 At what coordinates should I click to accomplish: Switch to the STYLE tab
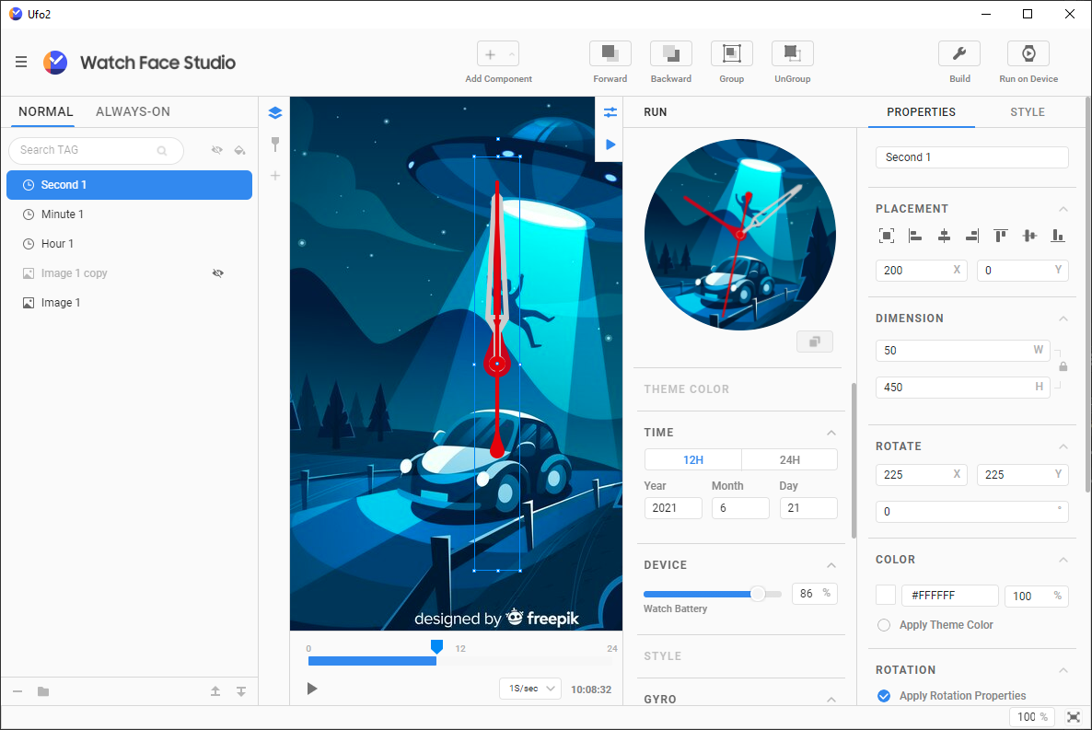tap(1027, 112)
